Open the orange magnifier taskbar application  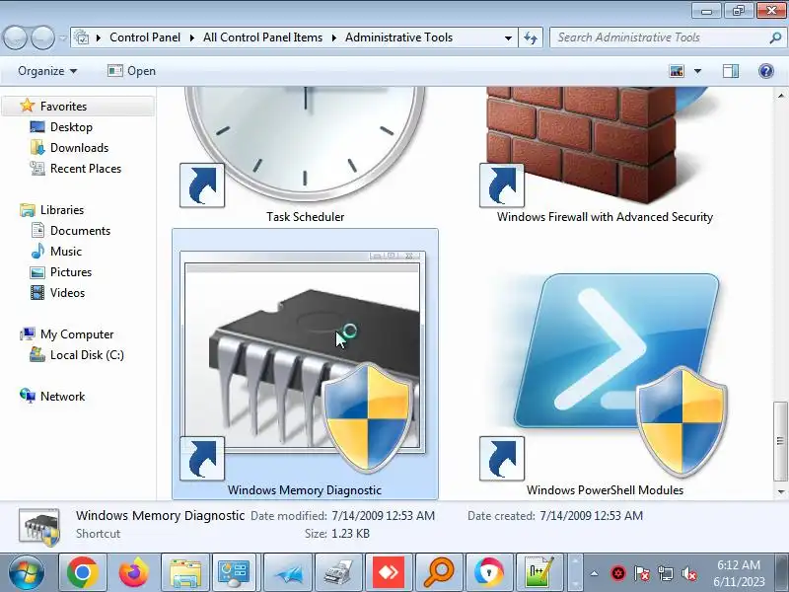(x=439, y=572)
